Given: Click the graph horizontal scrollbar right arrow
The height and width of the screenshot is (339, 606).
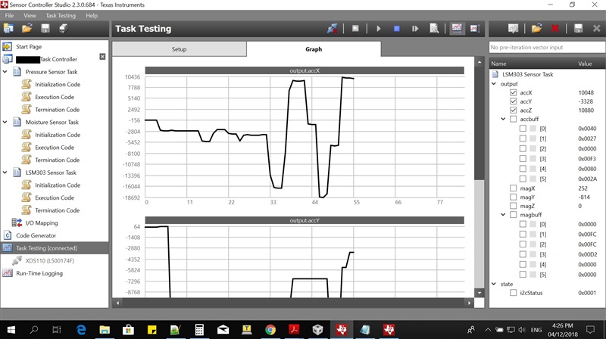Looking at the screenshot, I should [469, 303].
